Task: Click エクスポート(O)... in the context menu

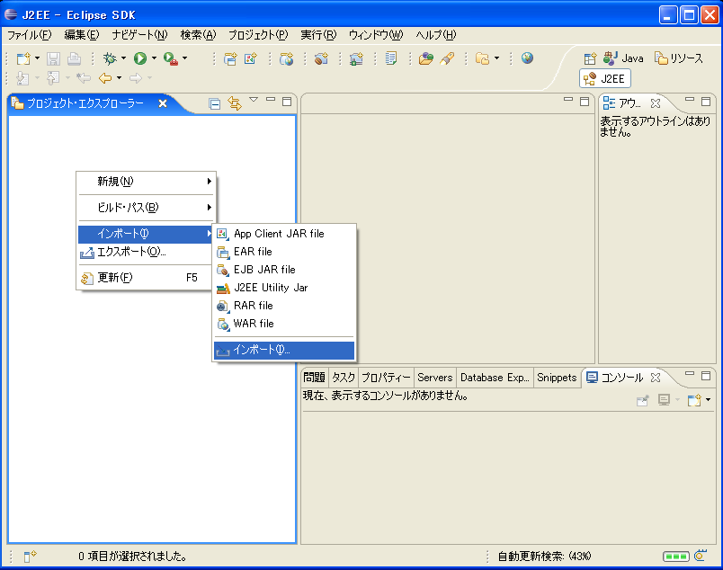Action: [x=131, y=252]
